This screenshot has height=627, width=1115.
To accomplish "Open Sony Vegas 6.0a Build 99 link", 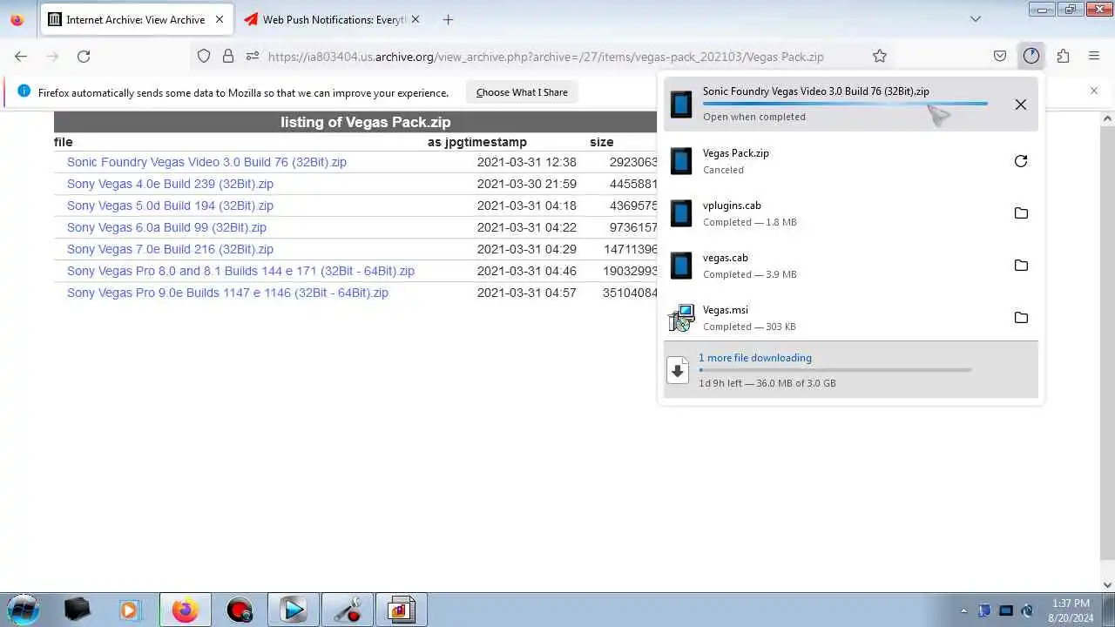I will tap(166, 227).
